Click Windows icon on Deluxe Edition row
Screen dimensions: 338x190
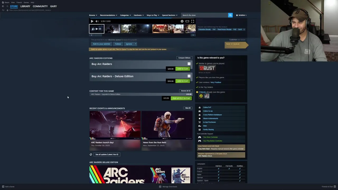point(189,76)
